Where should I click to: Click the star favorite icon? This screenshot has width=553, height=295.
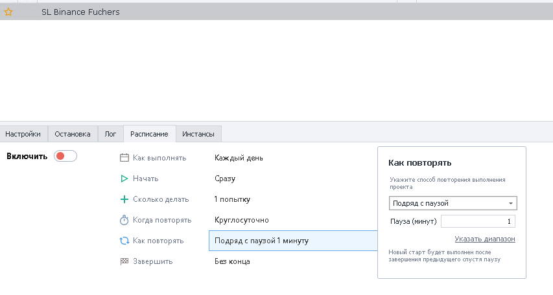8,12
